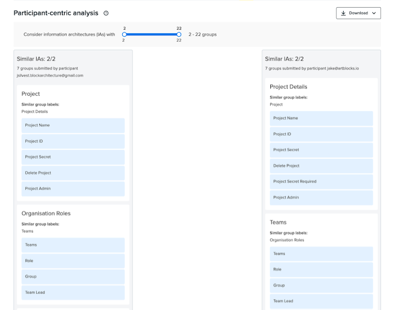The width and height of the screenshot is (396, 310).
Task: Click the download arrow icon
Action: [343, 13]
